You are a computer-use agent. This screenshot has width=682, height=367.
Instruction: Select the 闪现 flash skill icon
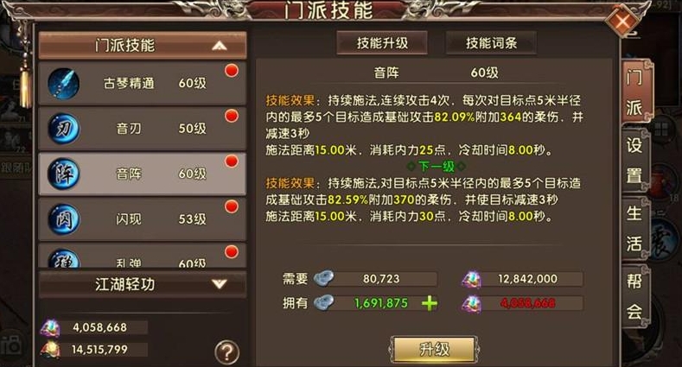[x=63, y=218]
